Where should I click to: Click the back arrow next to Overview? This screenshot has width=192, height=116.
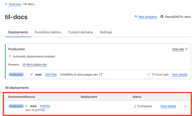6,4
